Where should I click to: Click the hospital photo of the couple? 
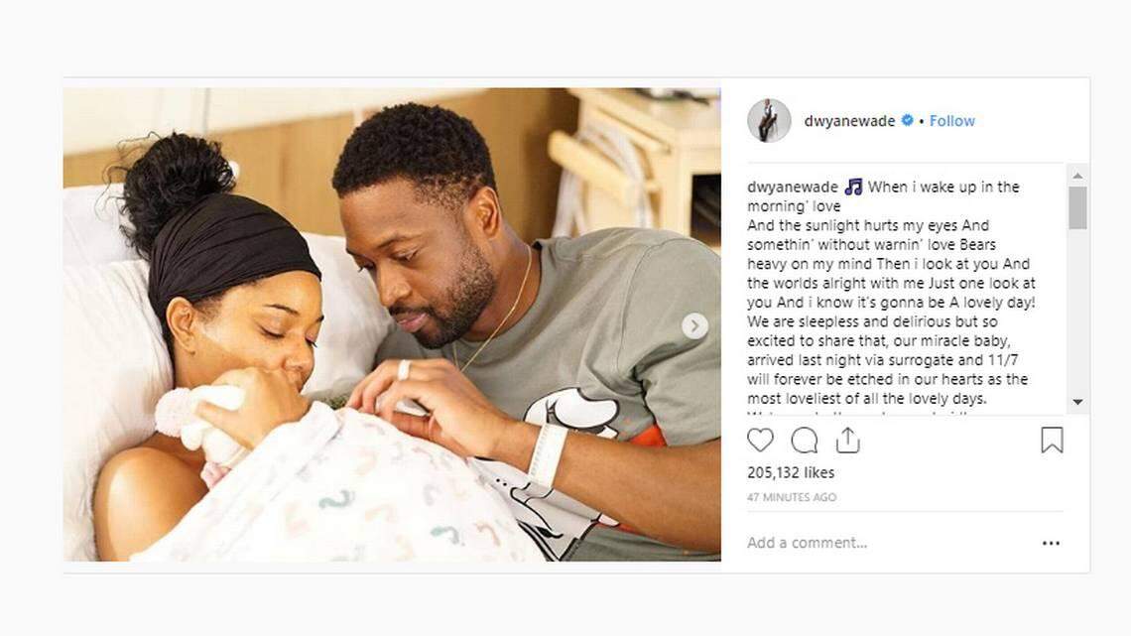392,324
